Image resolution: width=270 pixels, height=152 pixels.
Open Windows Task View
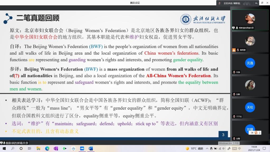(30, 149)
